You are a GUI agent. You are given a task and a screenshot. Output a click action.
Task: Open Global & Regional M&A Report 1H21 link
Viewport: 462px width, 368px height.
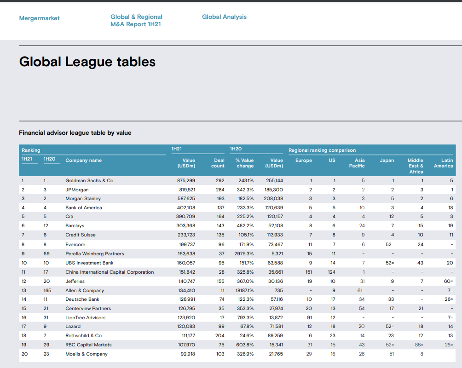(136, 20)
